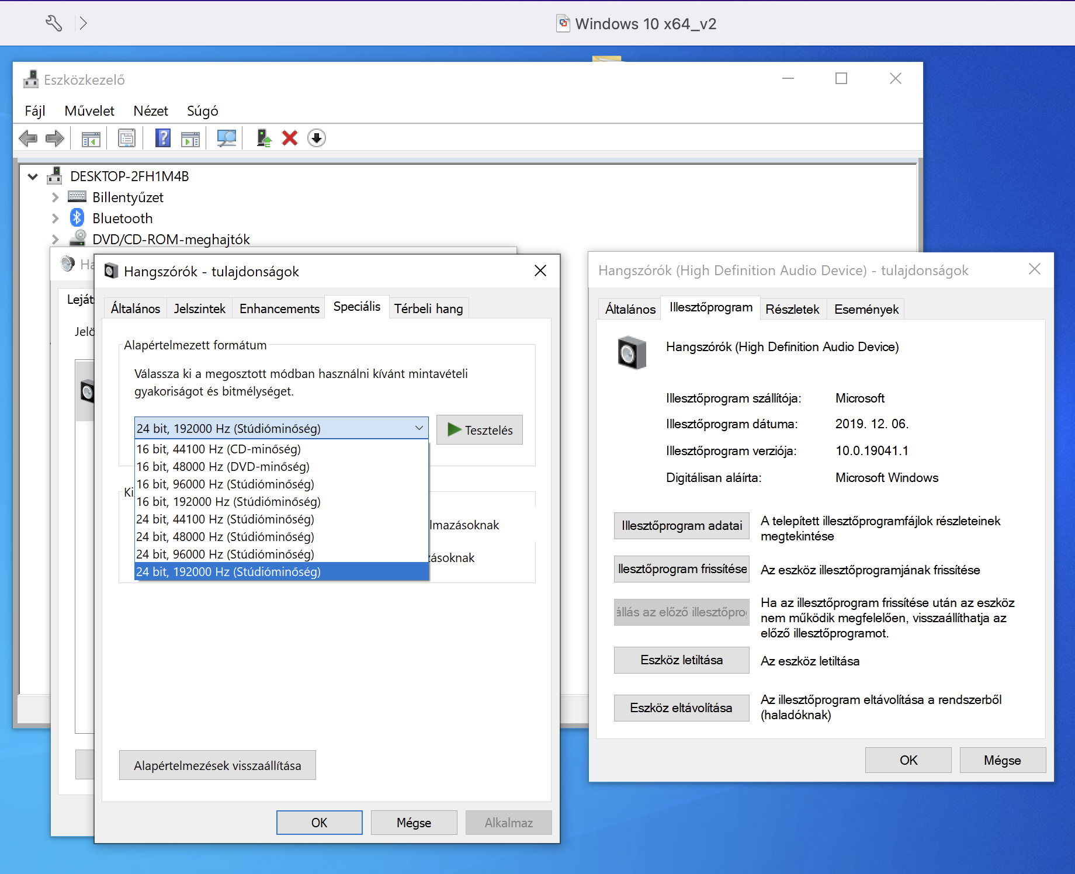The image size is (1075, 874).
Task: Close the High Definition Audio Device dialog
Action: [x=1035, y=269]
